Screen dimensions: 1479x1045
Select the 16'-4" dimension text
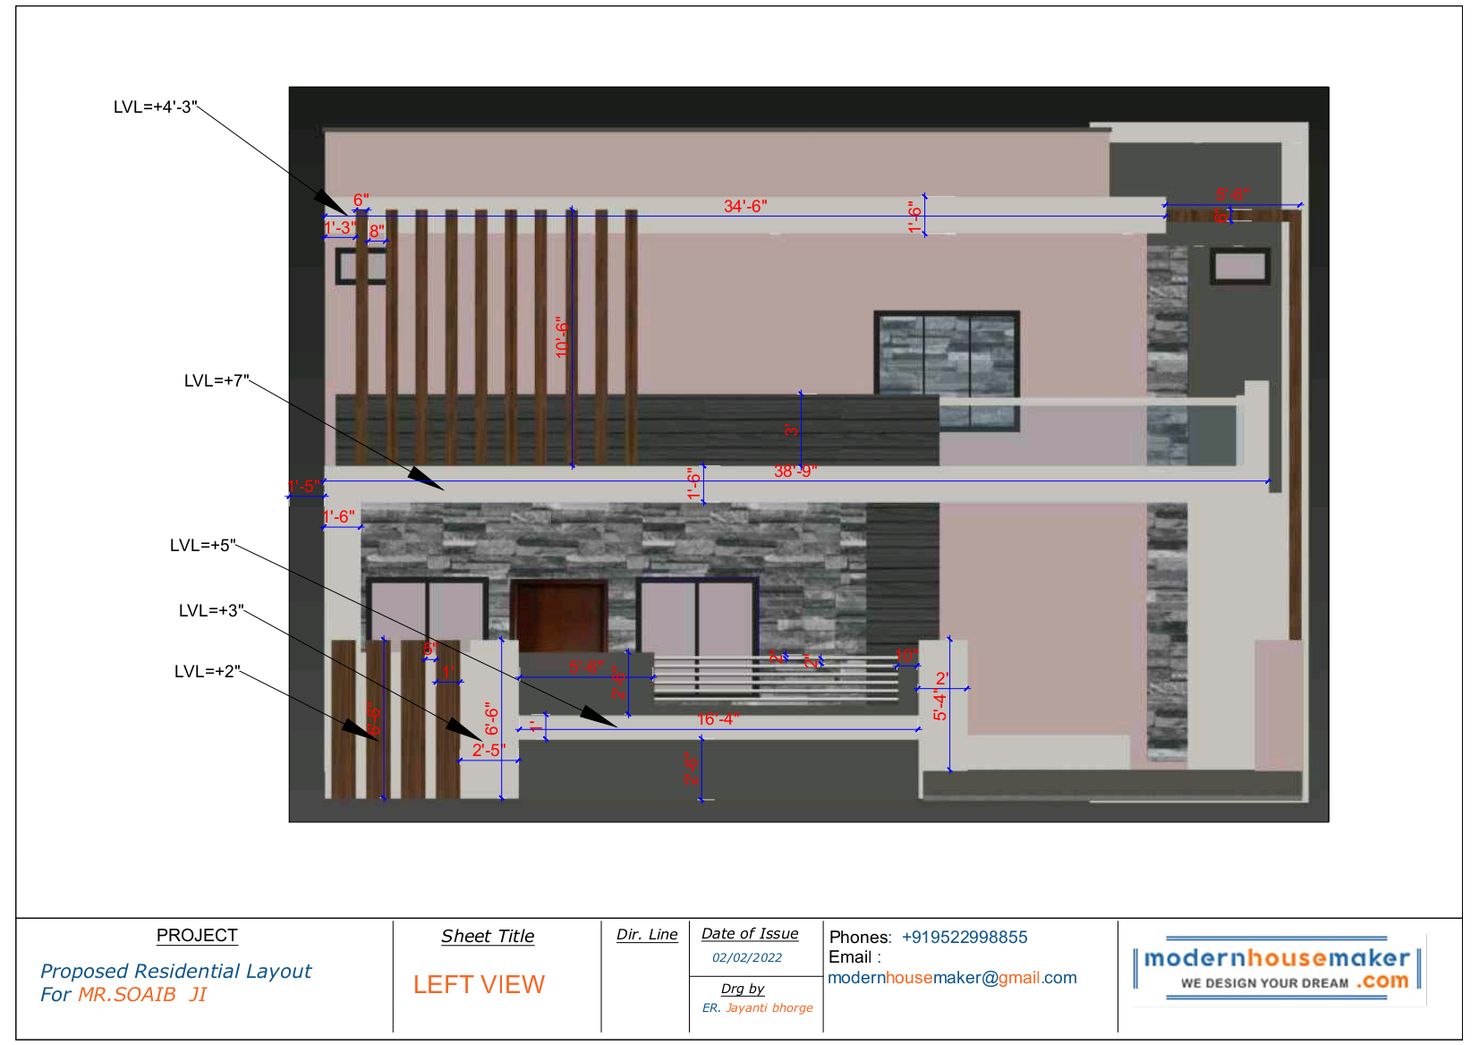tap(718, 719)
